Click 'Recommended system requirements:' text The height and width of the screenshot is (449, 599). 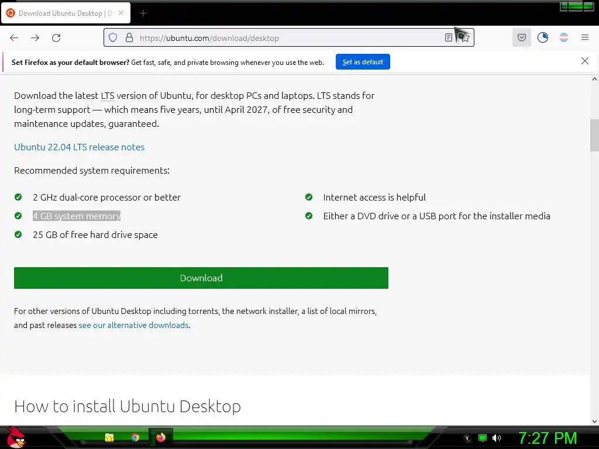(x=92, y=170)
